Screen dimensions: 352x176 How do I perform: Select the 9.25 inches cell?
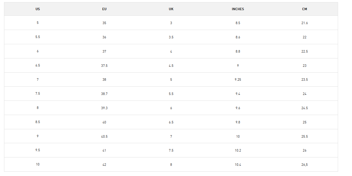coord(238,80)
